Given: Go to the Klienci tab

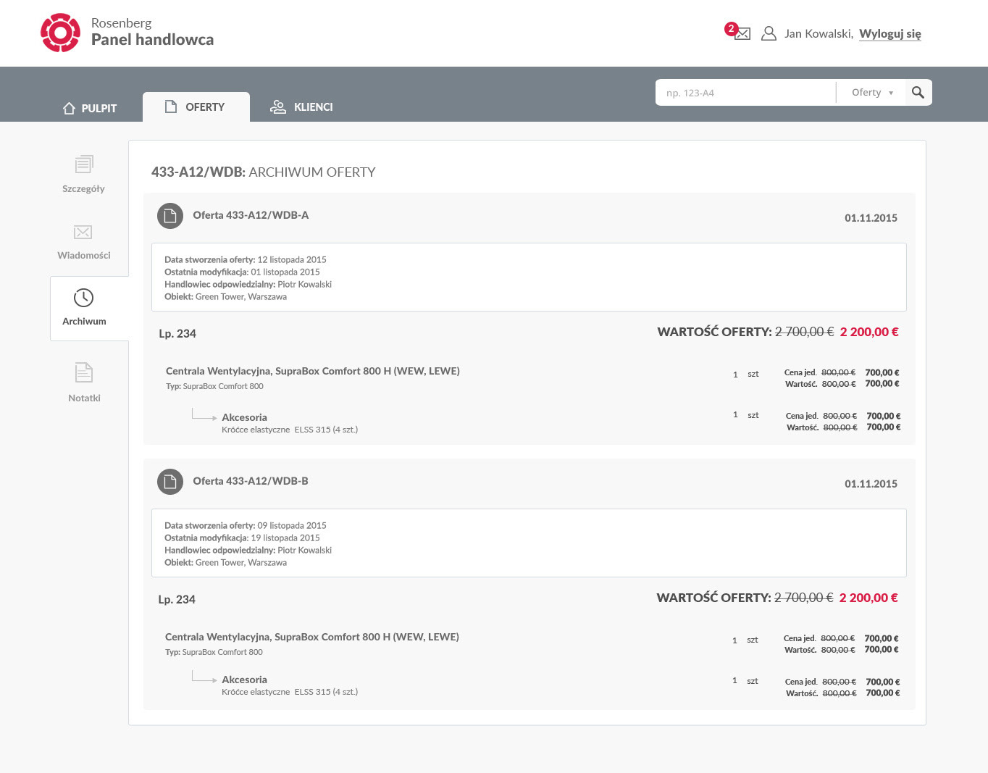Looking at the screenshot, I should tap(301, 107).
